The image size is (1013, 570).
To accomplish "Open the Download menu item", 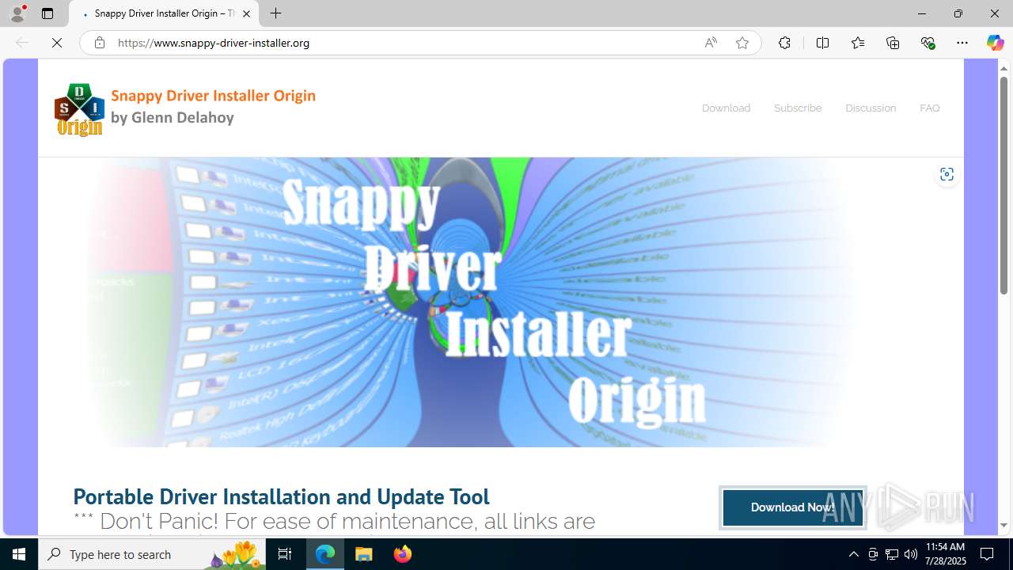I will coord(726,108).
